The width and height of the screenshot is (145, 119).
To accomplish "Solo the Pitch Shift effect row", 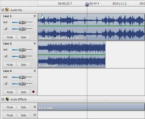I will point(24,107).
